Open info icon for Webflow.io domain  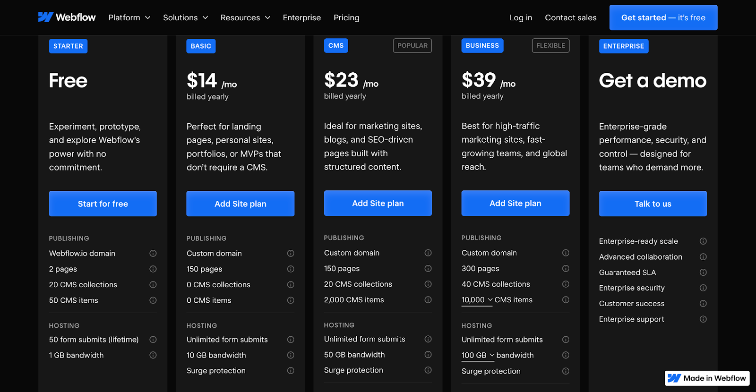[x=153, y=254]
